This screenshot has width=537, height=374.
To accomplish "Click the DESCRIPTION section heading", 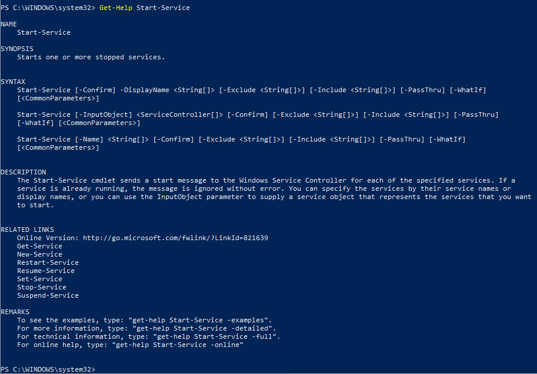I will pyautogui.click(x=23, y=172).
